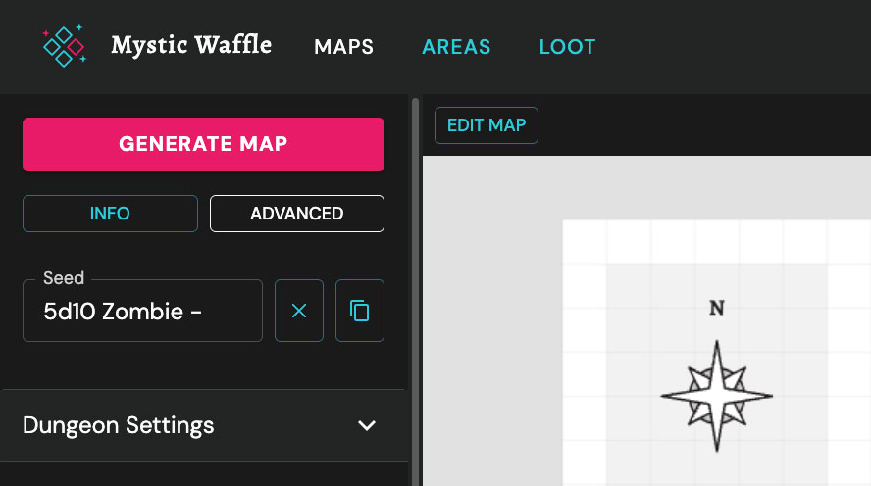Click the N north label above compass

[716, 309]
